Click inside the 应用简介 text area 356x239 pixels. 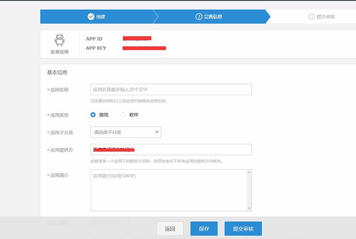pos(168,190)
